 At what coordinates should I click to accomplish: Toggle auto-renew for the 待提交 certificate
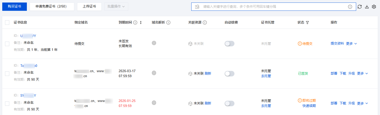click(x=229, y=44)
